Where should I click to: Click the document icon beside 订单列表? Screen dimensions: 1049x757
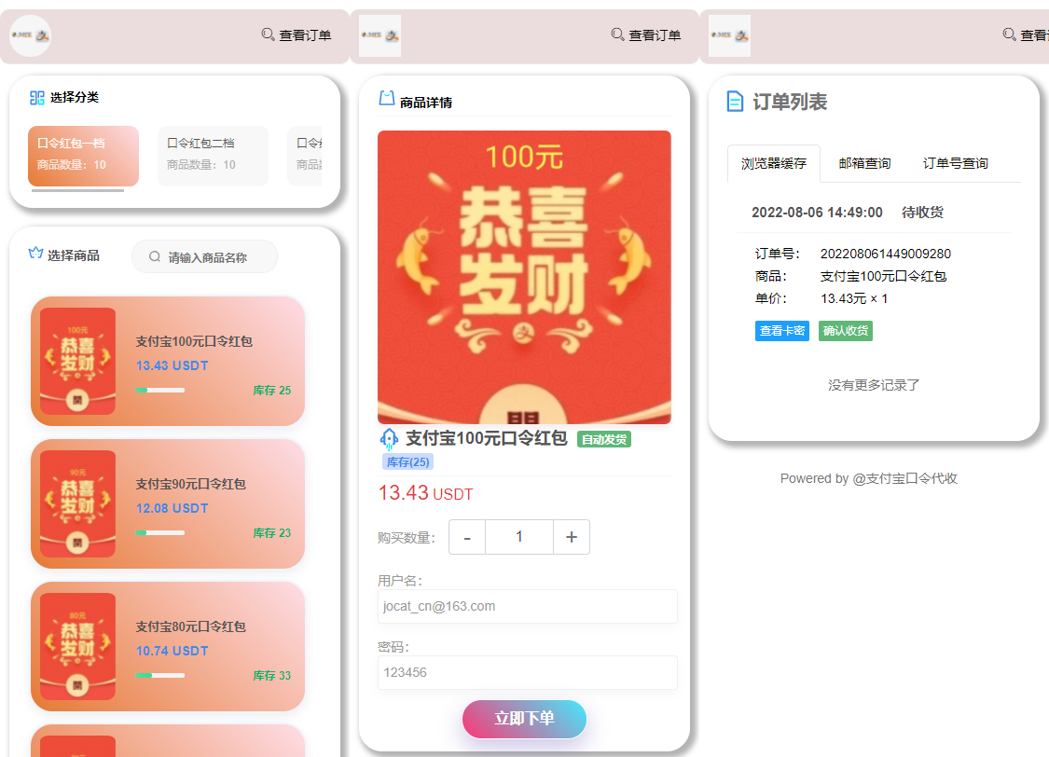click(735, 101)
